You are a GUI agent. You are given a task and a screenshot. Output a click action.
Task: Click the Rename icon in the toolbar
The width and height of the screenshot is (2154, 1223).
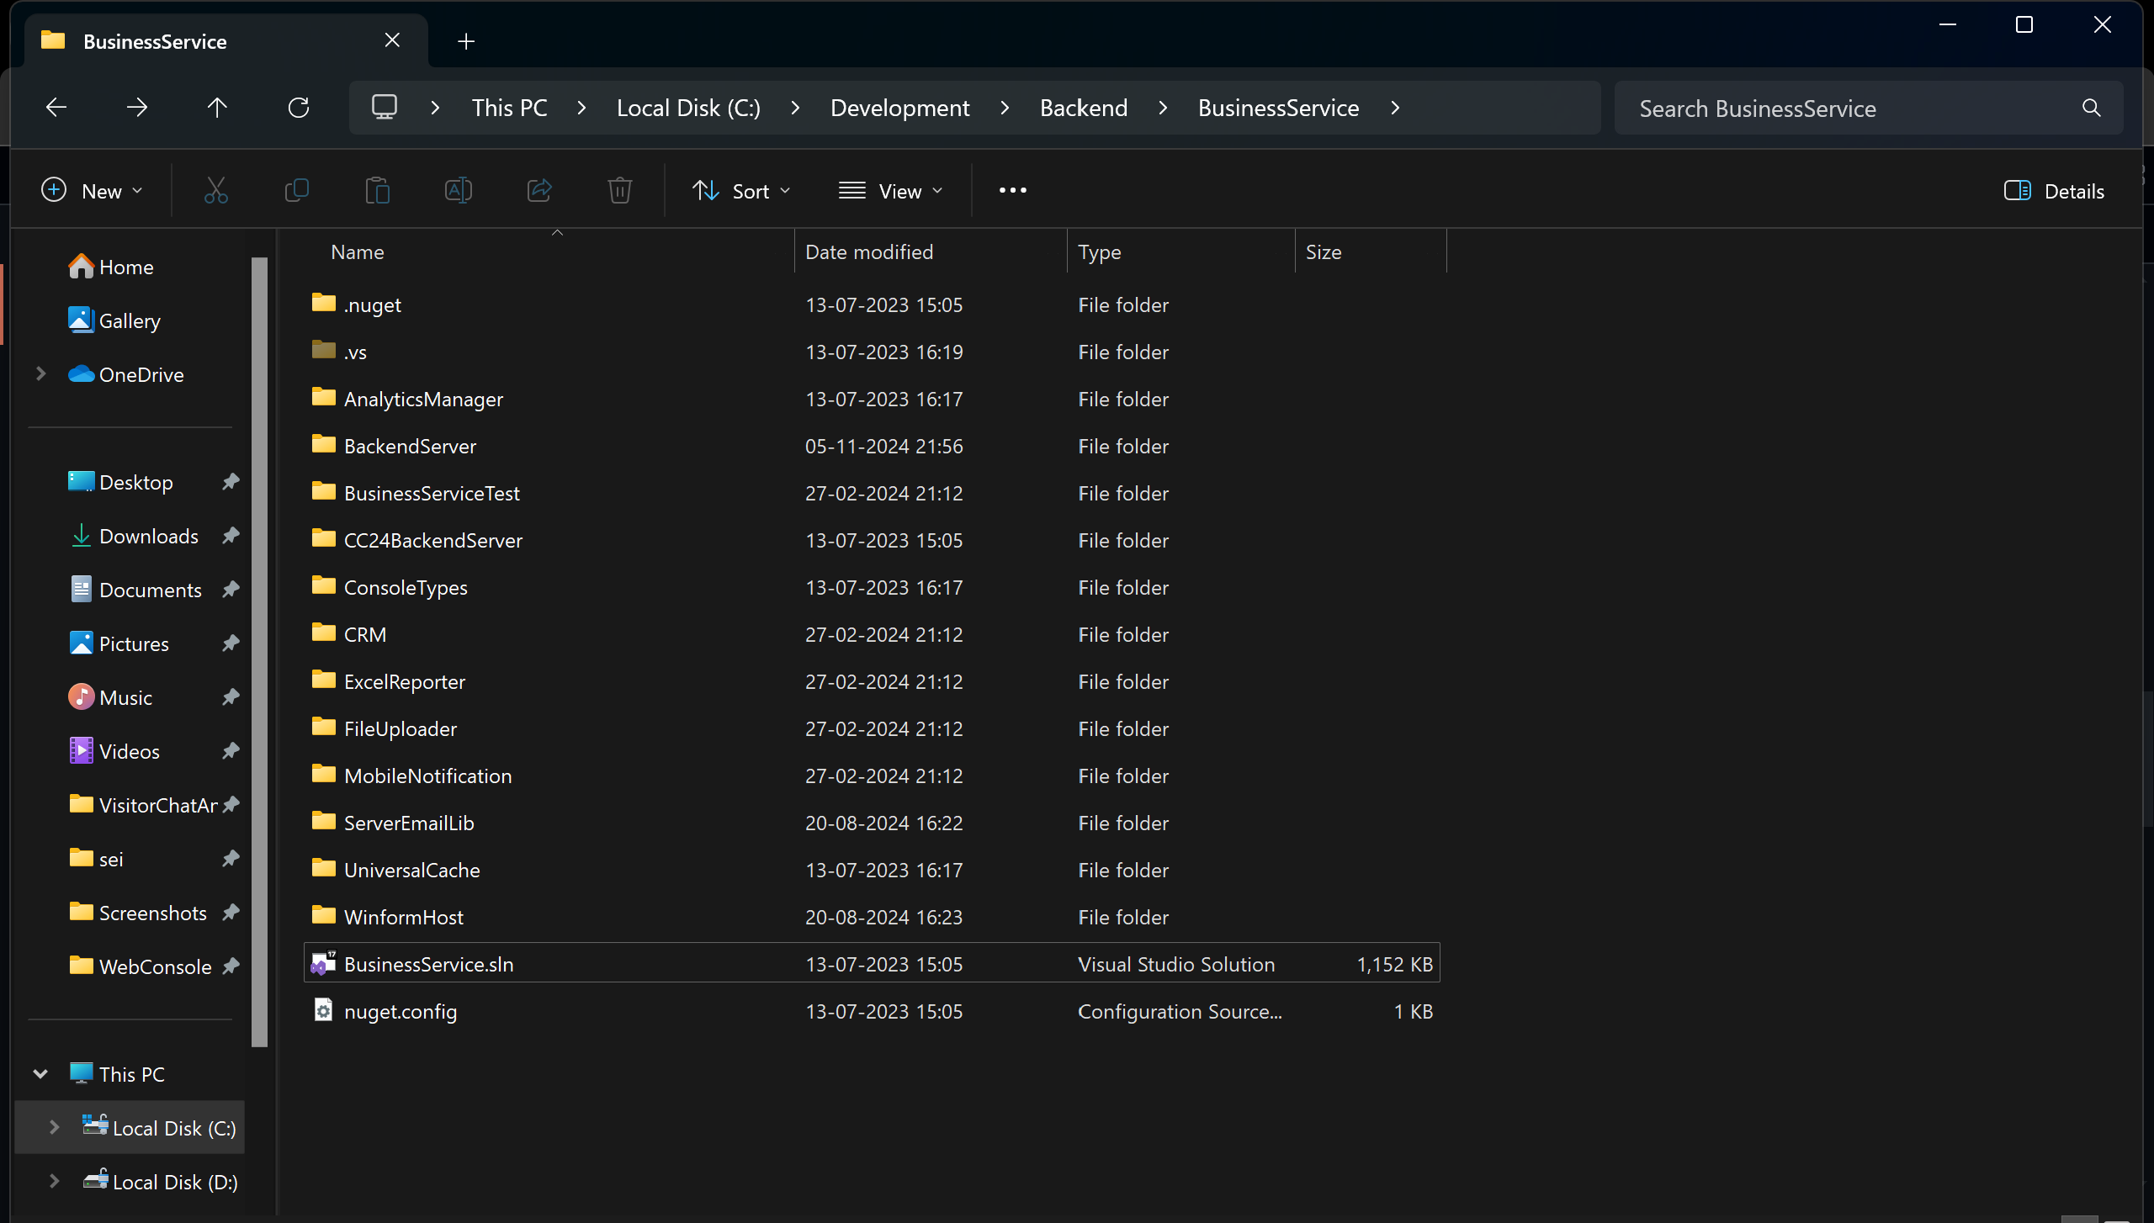click(459, 190)
